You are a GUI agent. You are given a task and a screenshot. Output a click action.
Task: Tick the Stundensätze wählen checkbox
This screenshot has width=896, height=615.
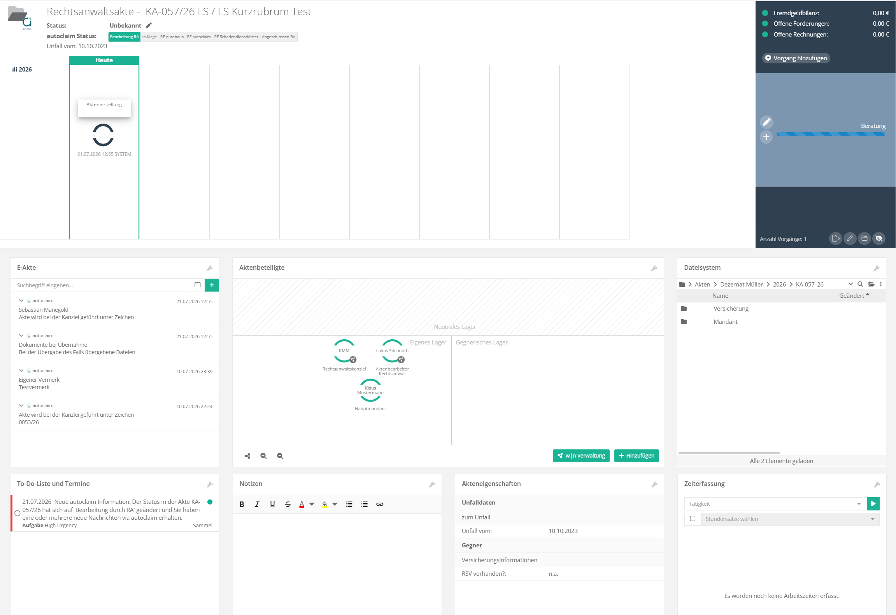693,519
